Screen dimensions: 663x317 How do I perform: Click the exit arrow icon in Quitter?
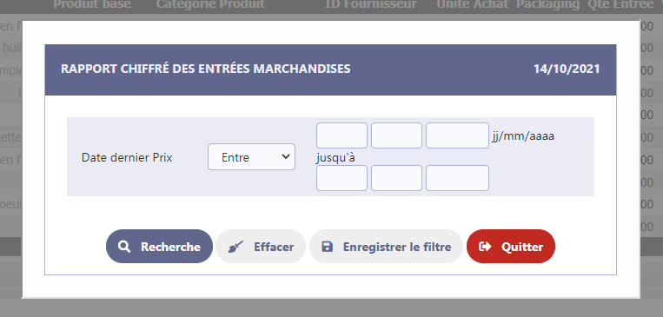pyautogui.click(x=485, y=247)
